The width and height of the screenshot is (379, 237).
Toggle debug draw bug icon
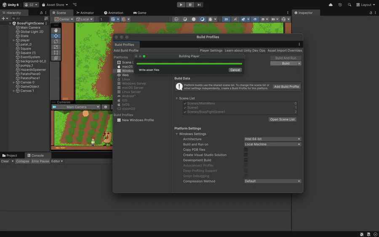(x=210, y=19)
